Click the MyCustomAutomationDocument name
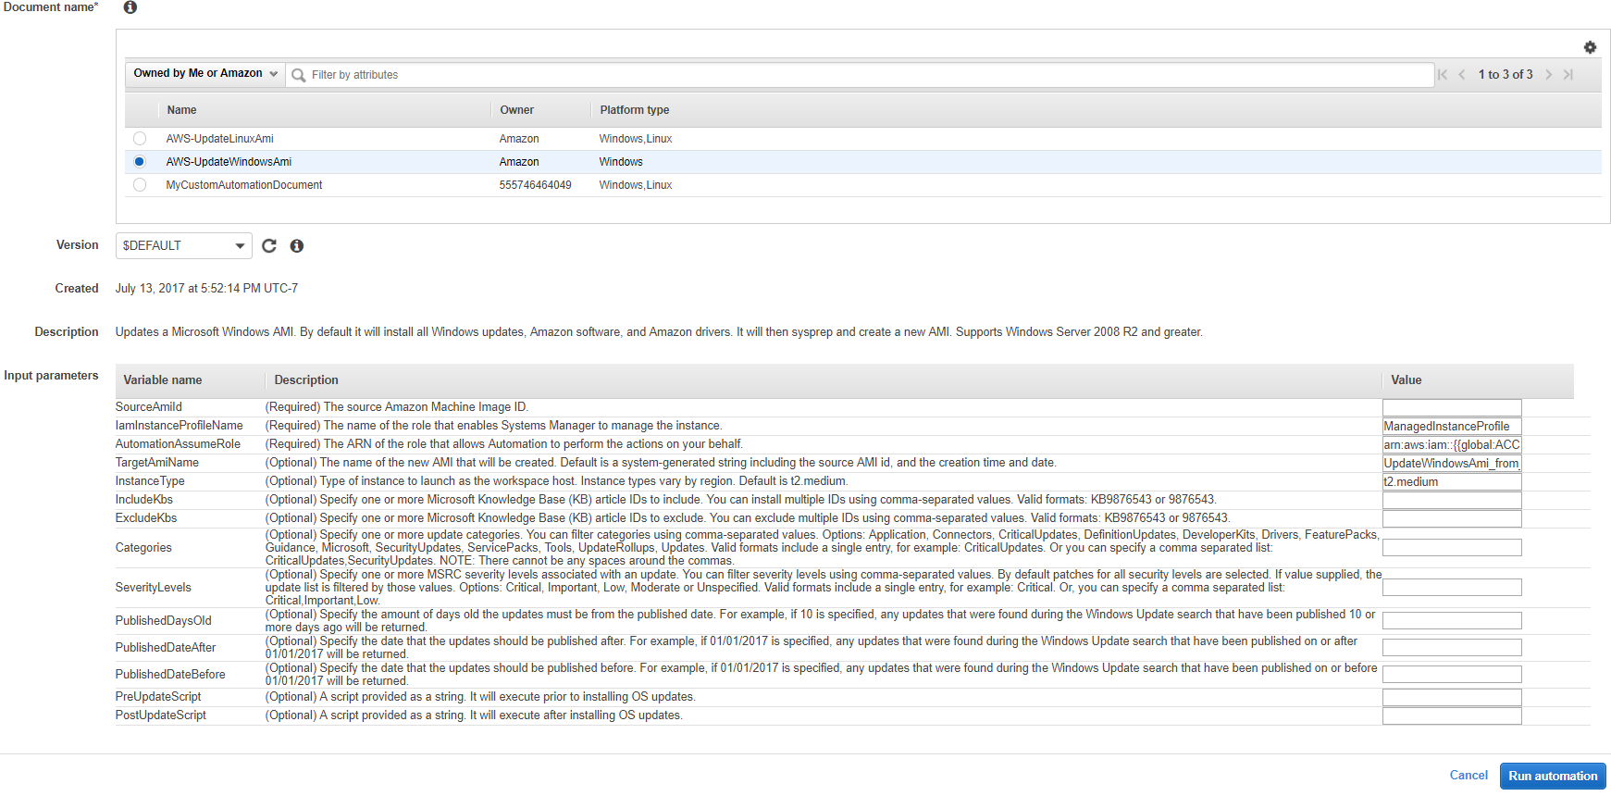The height and width of the screenshot is (796, 1611). pos(244,185)
